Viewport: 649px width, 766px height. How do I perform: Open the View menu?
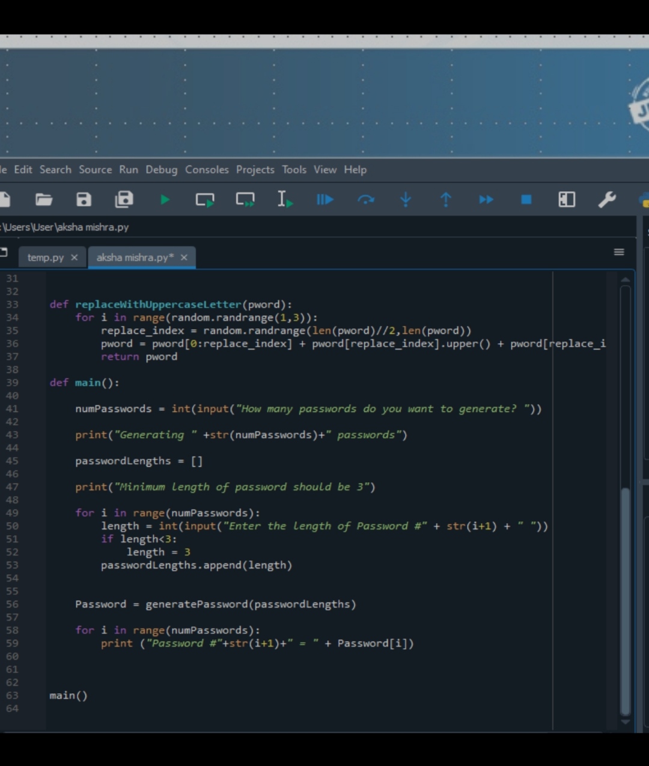tap(325, 170)
